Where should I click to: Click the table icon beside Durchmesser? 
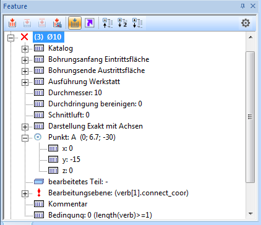pos(39,93)
